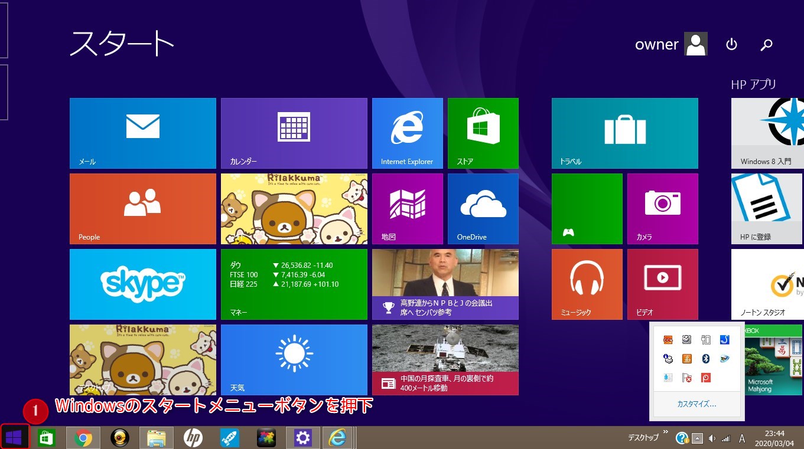Open the clock showing 23:44
The width and height of the screenshot is (804, 449).
click(x=773, y=438)
